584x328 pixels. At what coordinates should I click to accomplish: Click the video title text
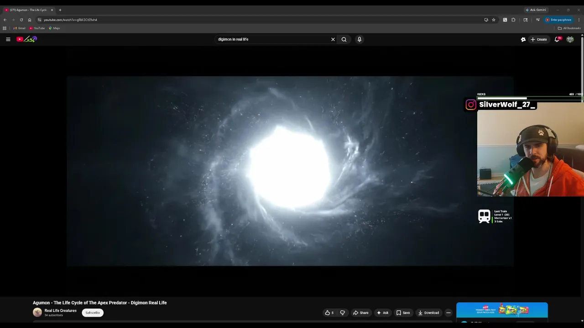(100, 303)
